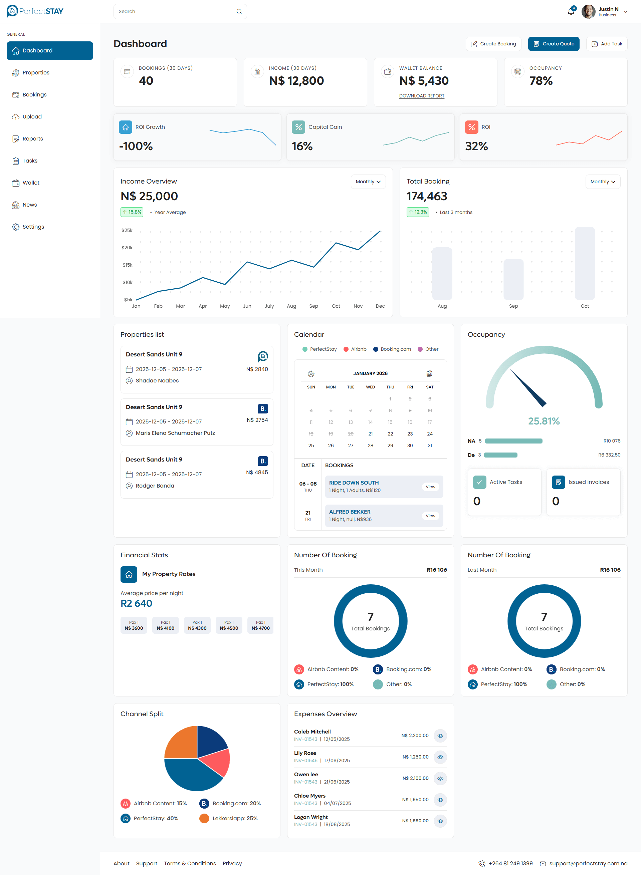The image size is (641, 875).
Task: View Lily Rose expense via eye icon
Action: (440, 757)
